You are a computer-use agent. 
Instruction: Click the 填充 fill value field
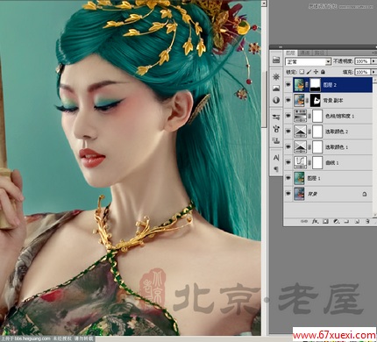(x=362, y=72)
